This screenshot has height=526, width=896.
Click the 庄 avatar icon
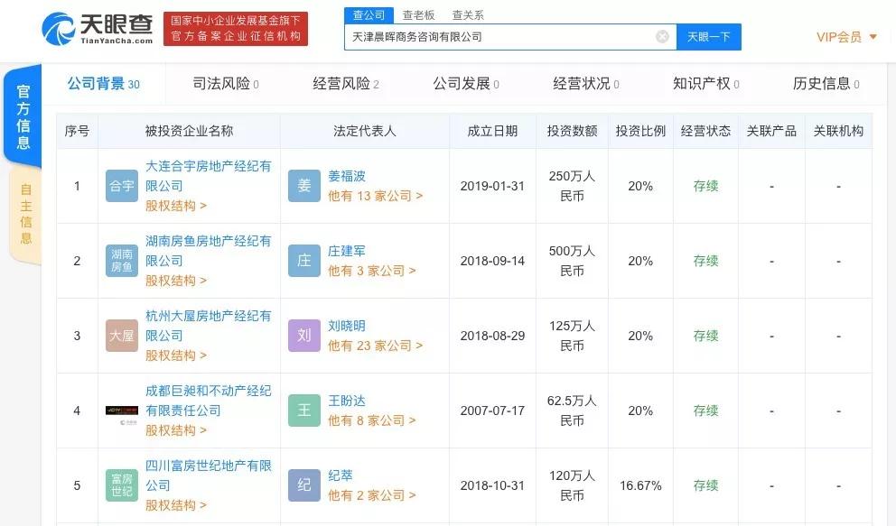tap(304, 261)
